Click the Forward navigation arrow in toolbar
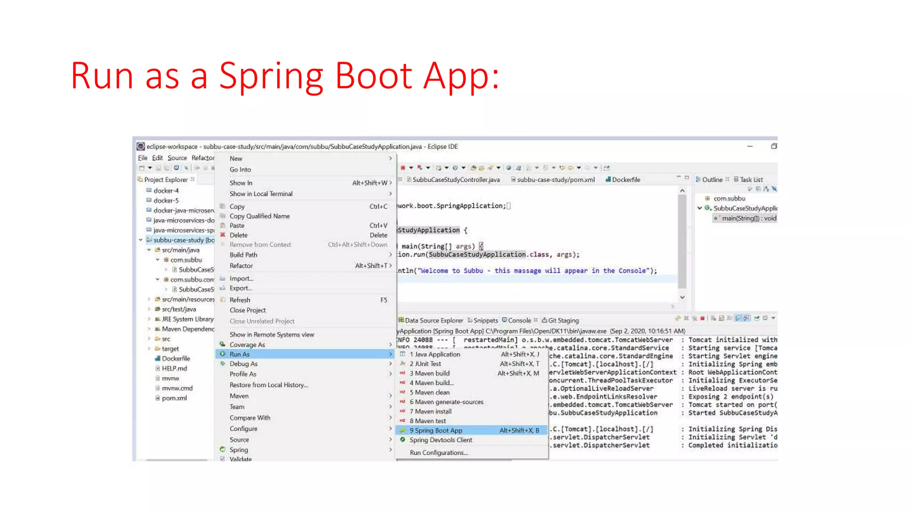Image resolution: width=910 pixels, height=512 pixels. tap(587, 168)
